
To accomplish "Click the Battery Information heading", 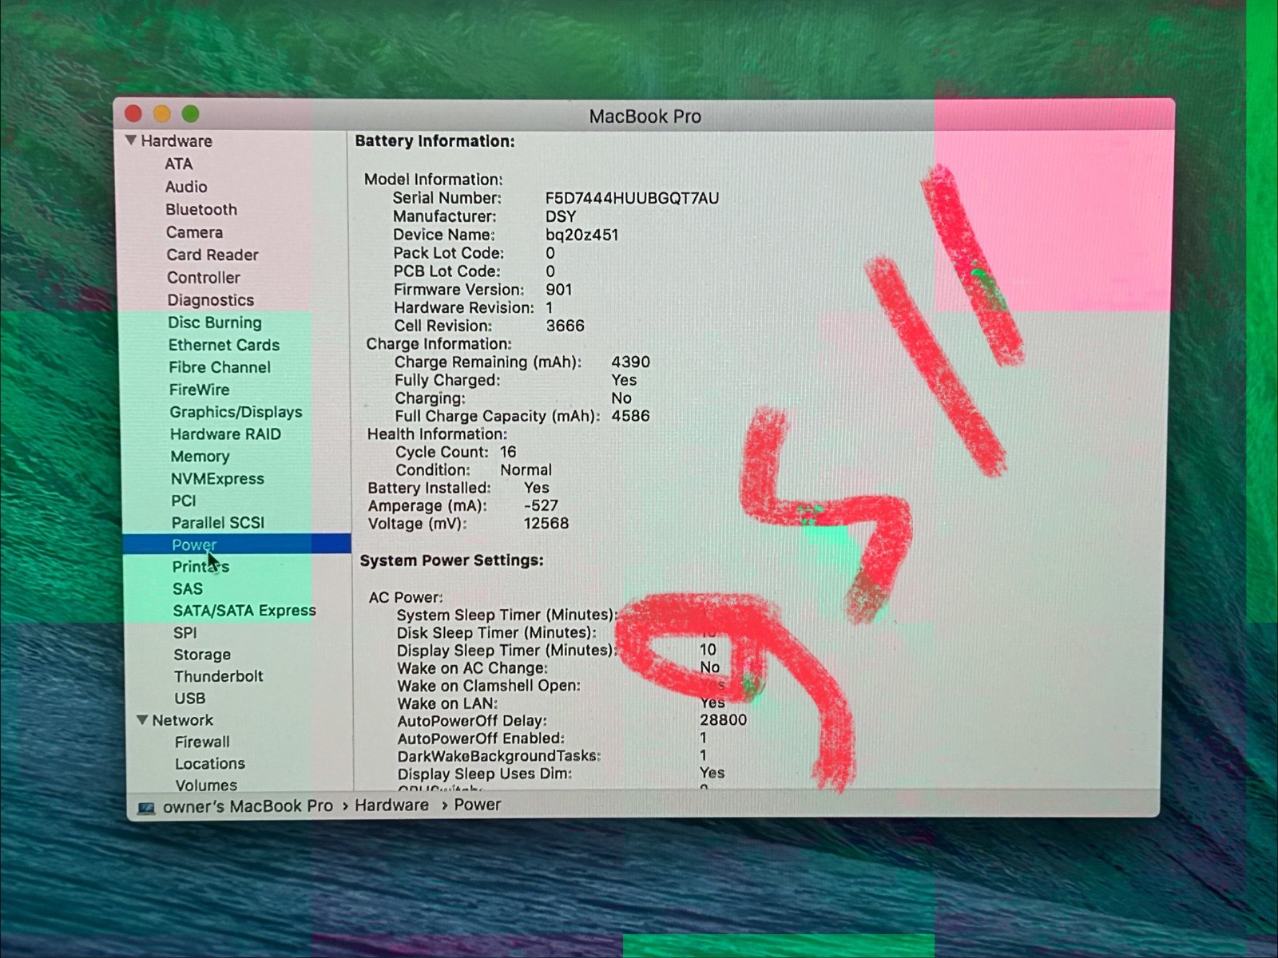I will pyautogui.click(x=435, y=141).
